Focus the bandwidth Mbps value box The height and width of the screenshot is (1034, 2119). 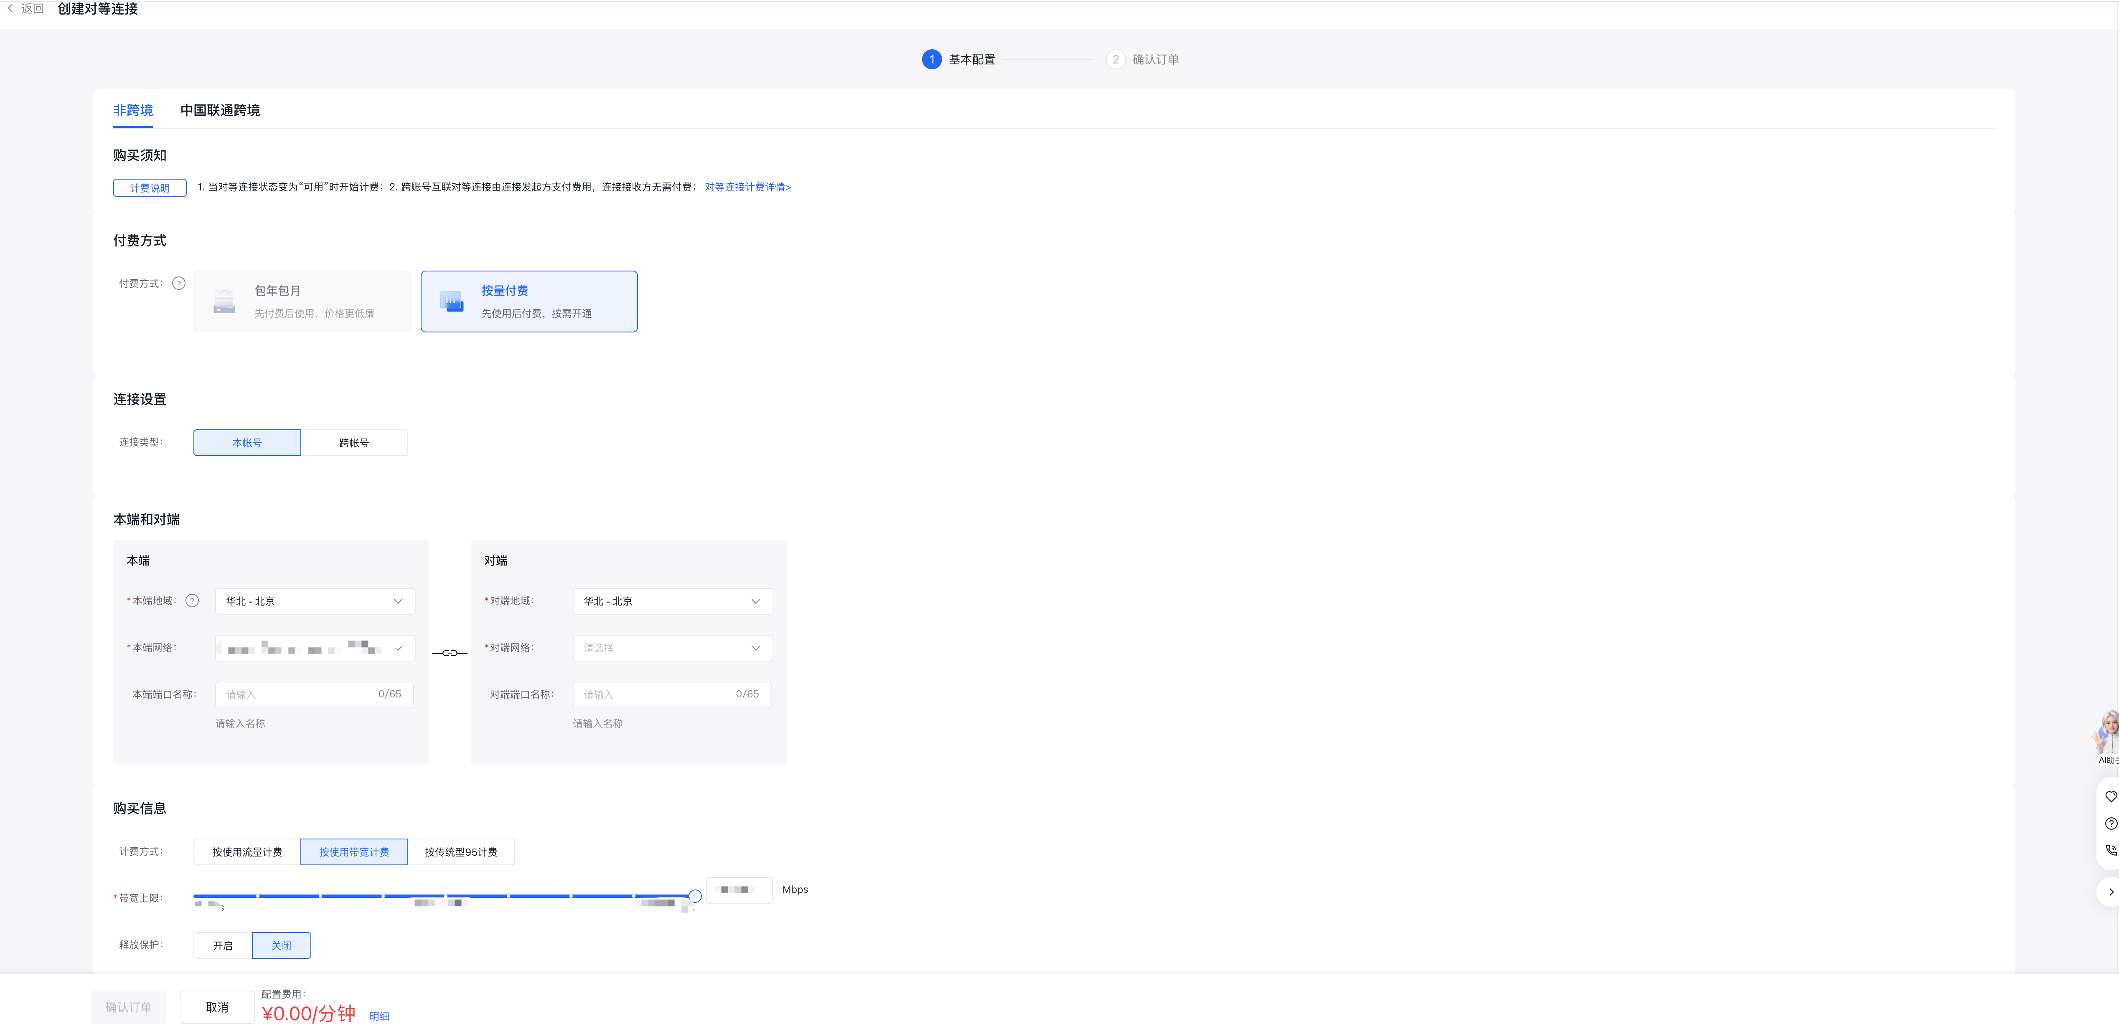(x=739, y=890)
